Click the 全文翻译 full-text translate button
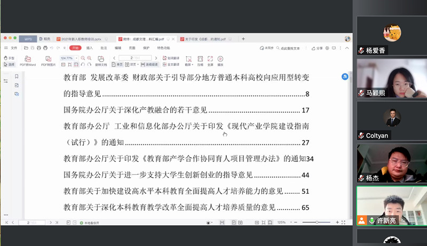This screenshot has width=427, height=246. [x=173, y=64]
